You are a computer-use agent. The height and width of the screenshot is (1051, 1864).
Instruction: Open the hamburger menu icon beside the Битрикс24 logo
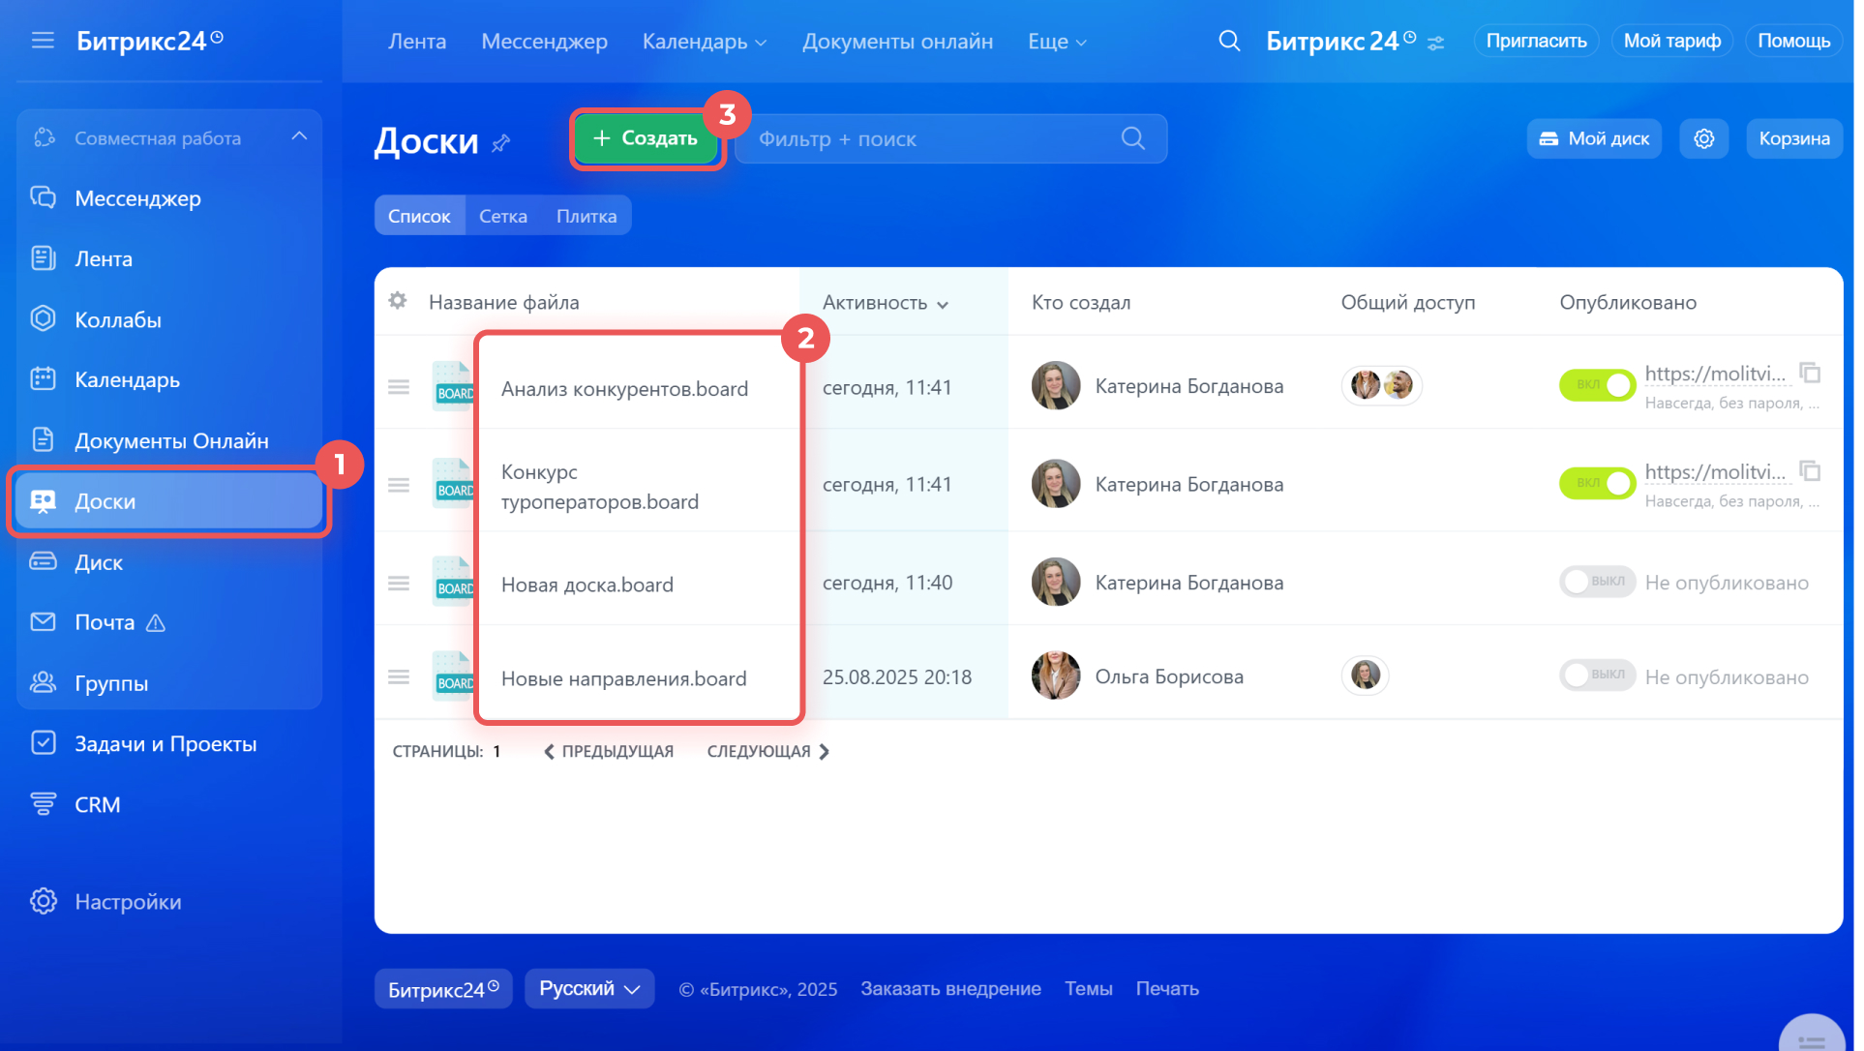pyautogui.click(x=43, y=41)
